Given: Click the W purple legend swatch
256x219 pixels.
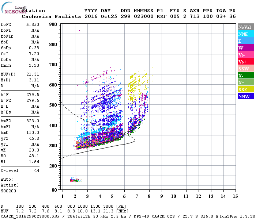Looking at the screenshot, I should pyautogui.click(x=246, y=47).
